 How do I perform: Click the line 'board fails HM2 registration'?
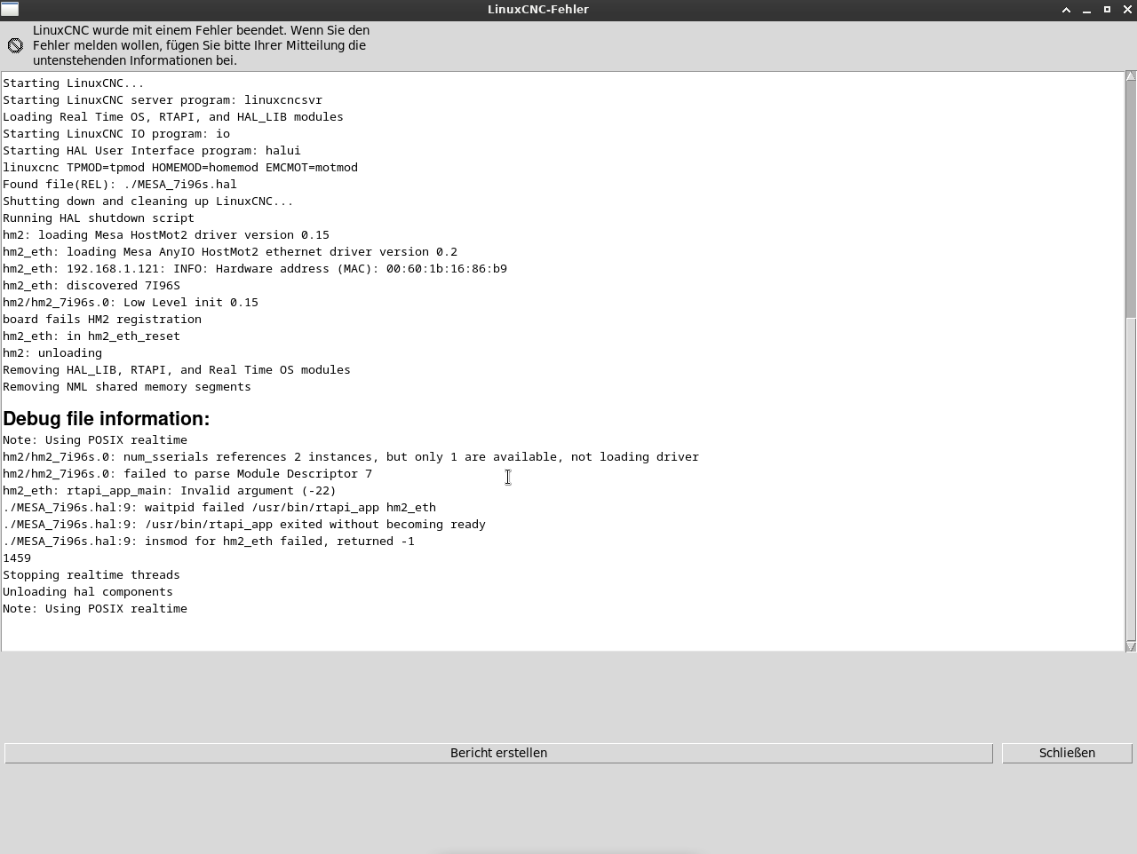click(102, 319)
